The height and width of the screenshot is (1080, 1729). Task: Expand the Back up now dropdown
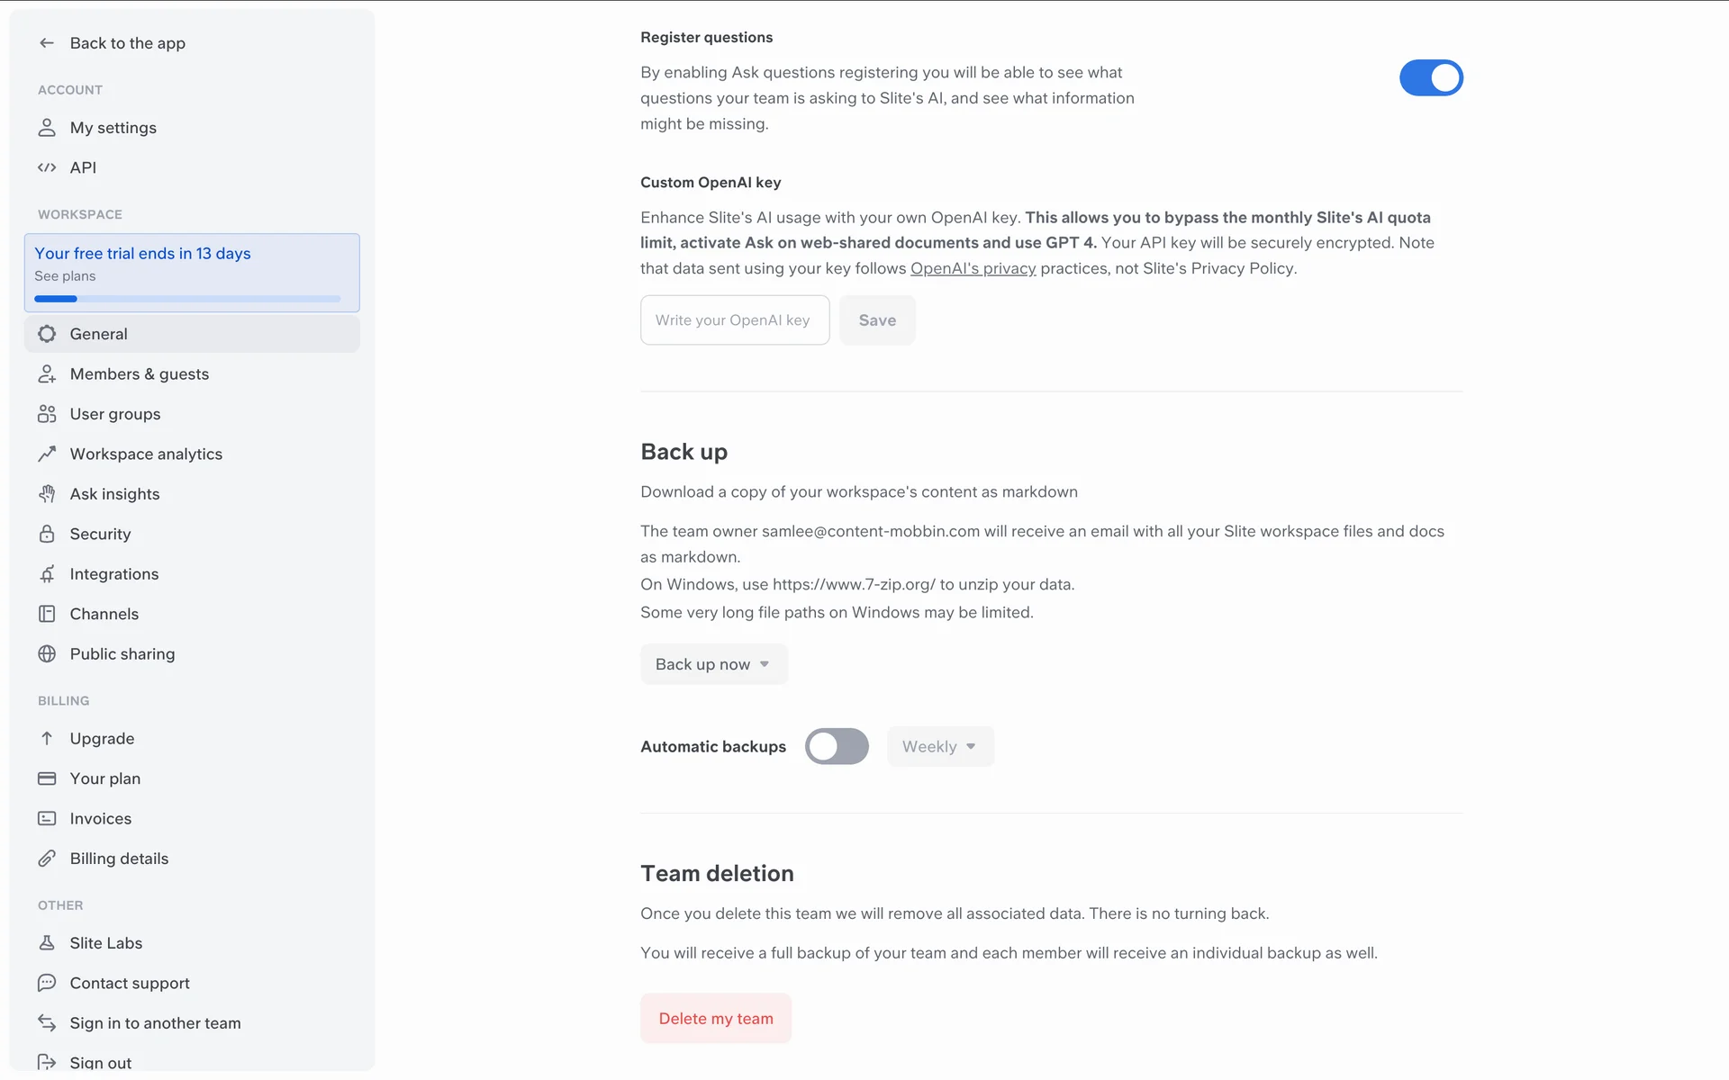[713, 664]
